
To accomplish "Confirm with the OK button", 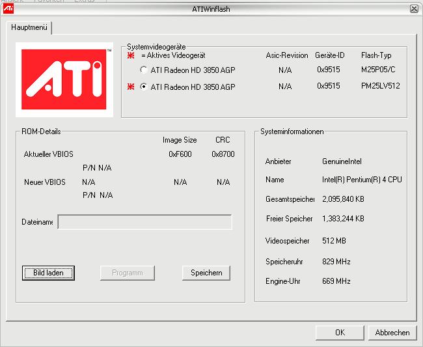I will 340,333.
